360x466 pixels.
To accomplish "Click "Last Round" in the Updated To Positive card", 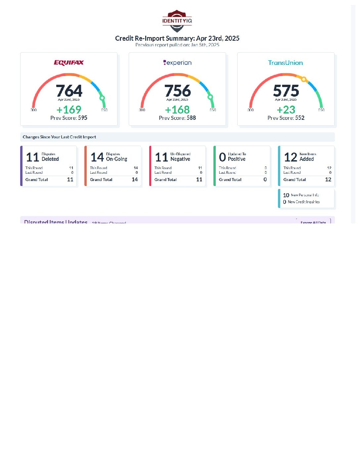I will pos(228,172).
